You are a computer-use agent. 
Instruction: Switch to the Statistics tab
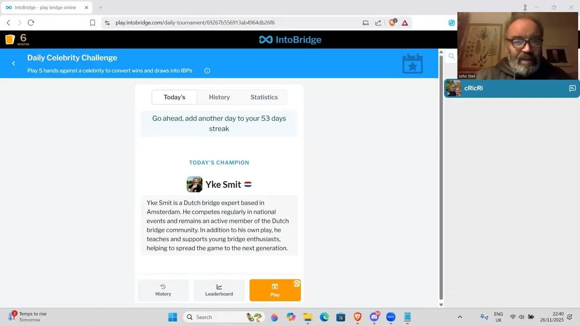tap(264, 97)
